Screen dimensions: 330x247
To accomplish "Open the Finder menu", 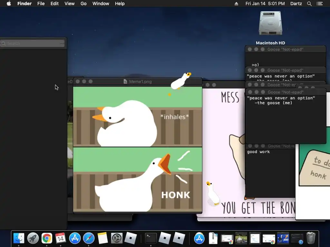I will (x=24, y=4).
